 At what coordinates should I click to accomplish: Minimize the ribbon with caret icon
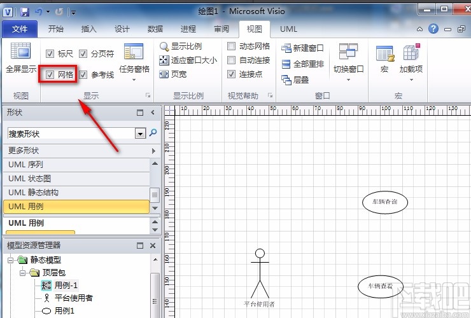pyautogui.click(x=419, y=29)
